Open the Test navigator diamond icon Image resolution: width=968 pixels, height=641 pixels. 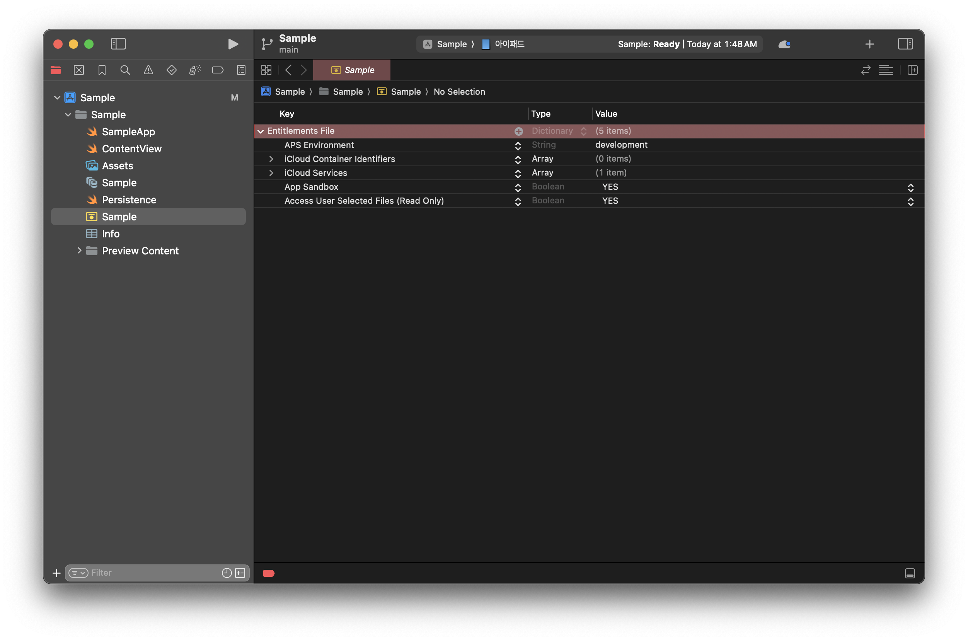[x=172, y=70]
